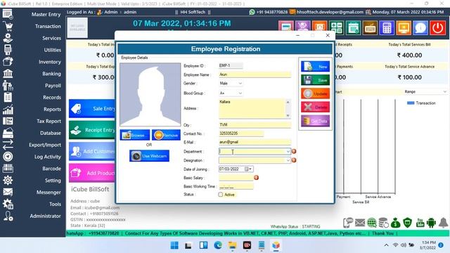Click the Use Webcam button
This screenshot has width=450, height=253.
(x=149, y=156)
